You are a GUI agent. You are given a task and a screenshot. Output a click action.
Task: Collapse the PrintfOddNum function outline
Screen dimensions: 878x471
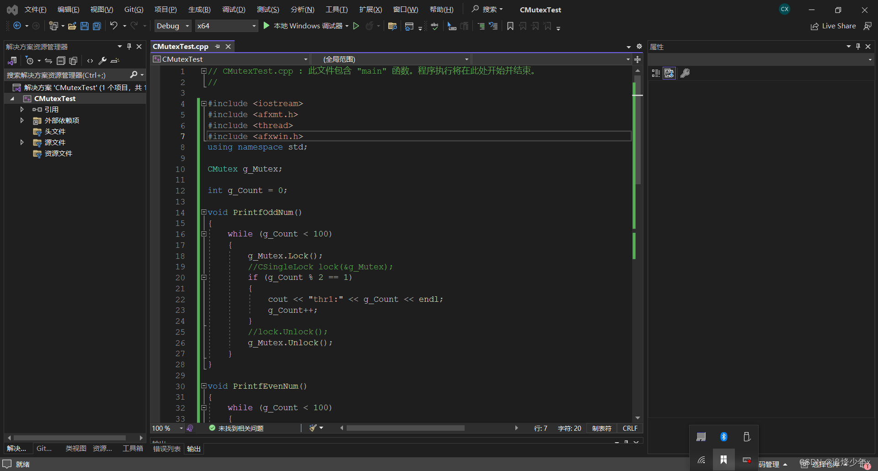click(204, 212)
